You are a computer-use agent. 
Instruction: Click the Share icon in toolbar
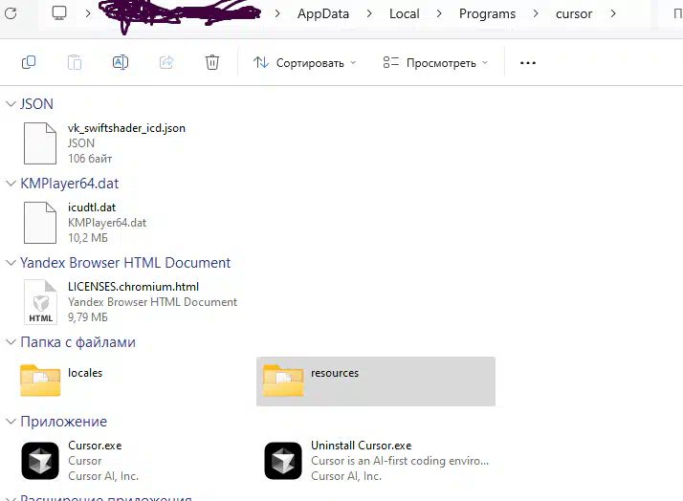coord(166,63)
